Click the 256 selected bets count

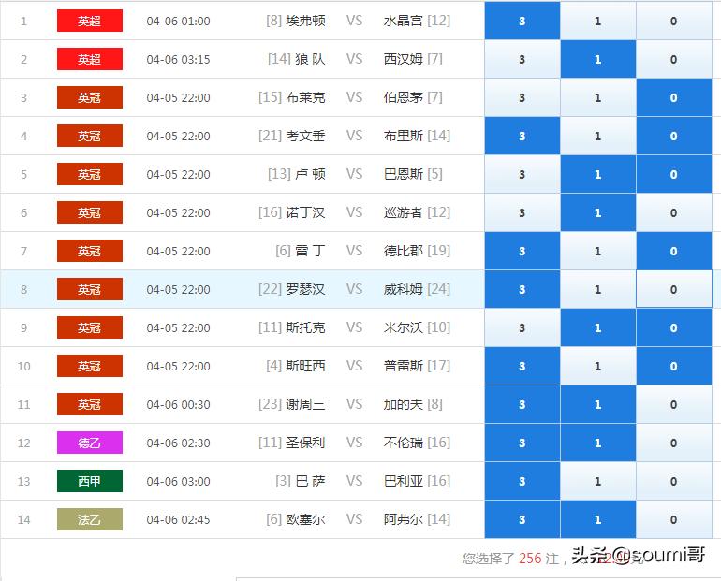tap(530, 558)
